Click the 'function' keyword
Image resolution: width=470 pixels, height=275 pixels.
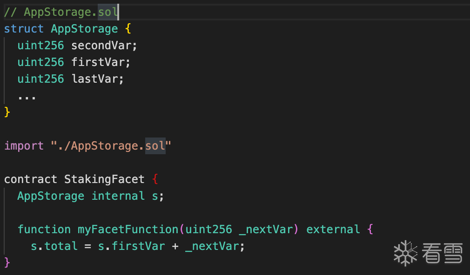(44, 229)
